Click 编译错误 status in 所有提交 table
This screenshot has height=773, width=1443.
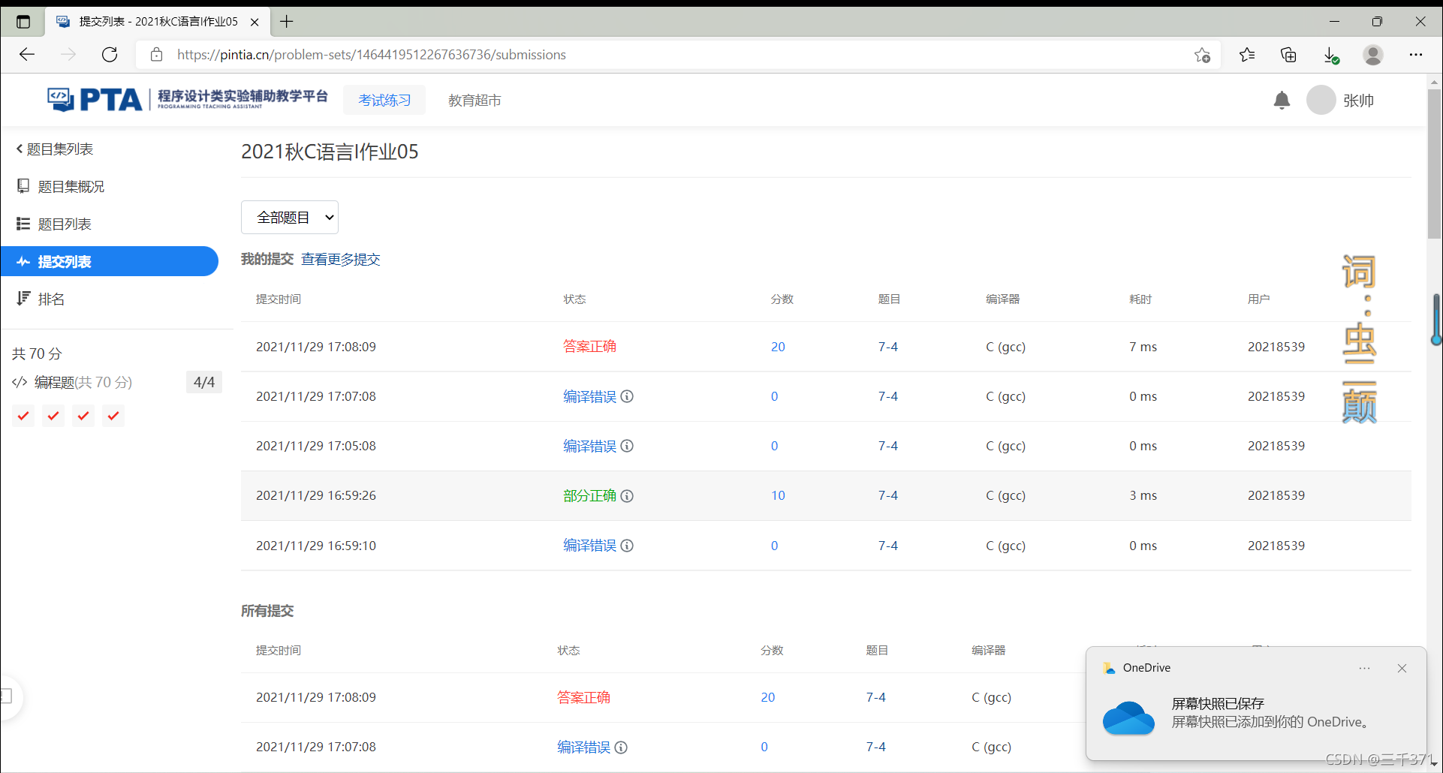[x=583, y=747]
